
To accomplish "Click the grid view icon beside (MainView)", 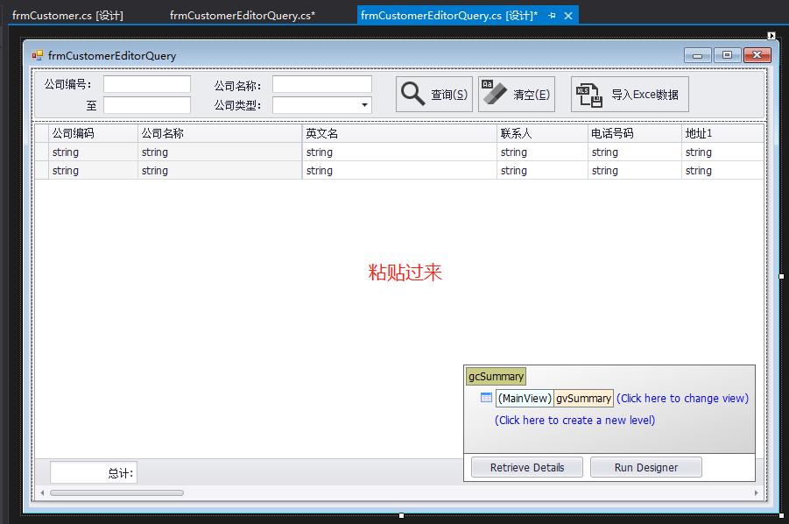I will click(486, 398).
